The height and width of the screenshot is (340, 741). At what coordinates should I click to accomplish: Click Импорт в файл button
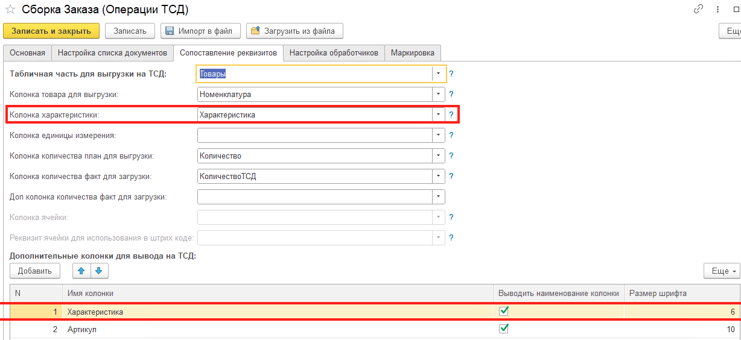tap(201, 31)
